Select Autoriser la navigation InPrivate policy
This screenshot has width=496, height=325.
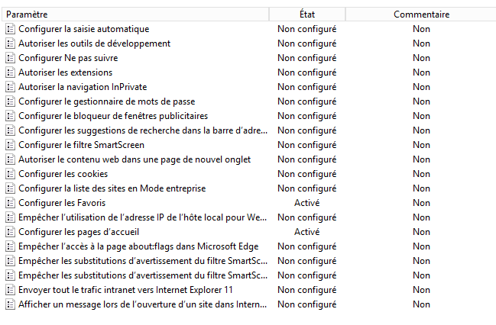(x=83, y=87)
